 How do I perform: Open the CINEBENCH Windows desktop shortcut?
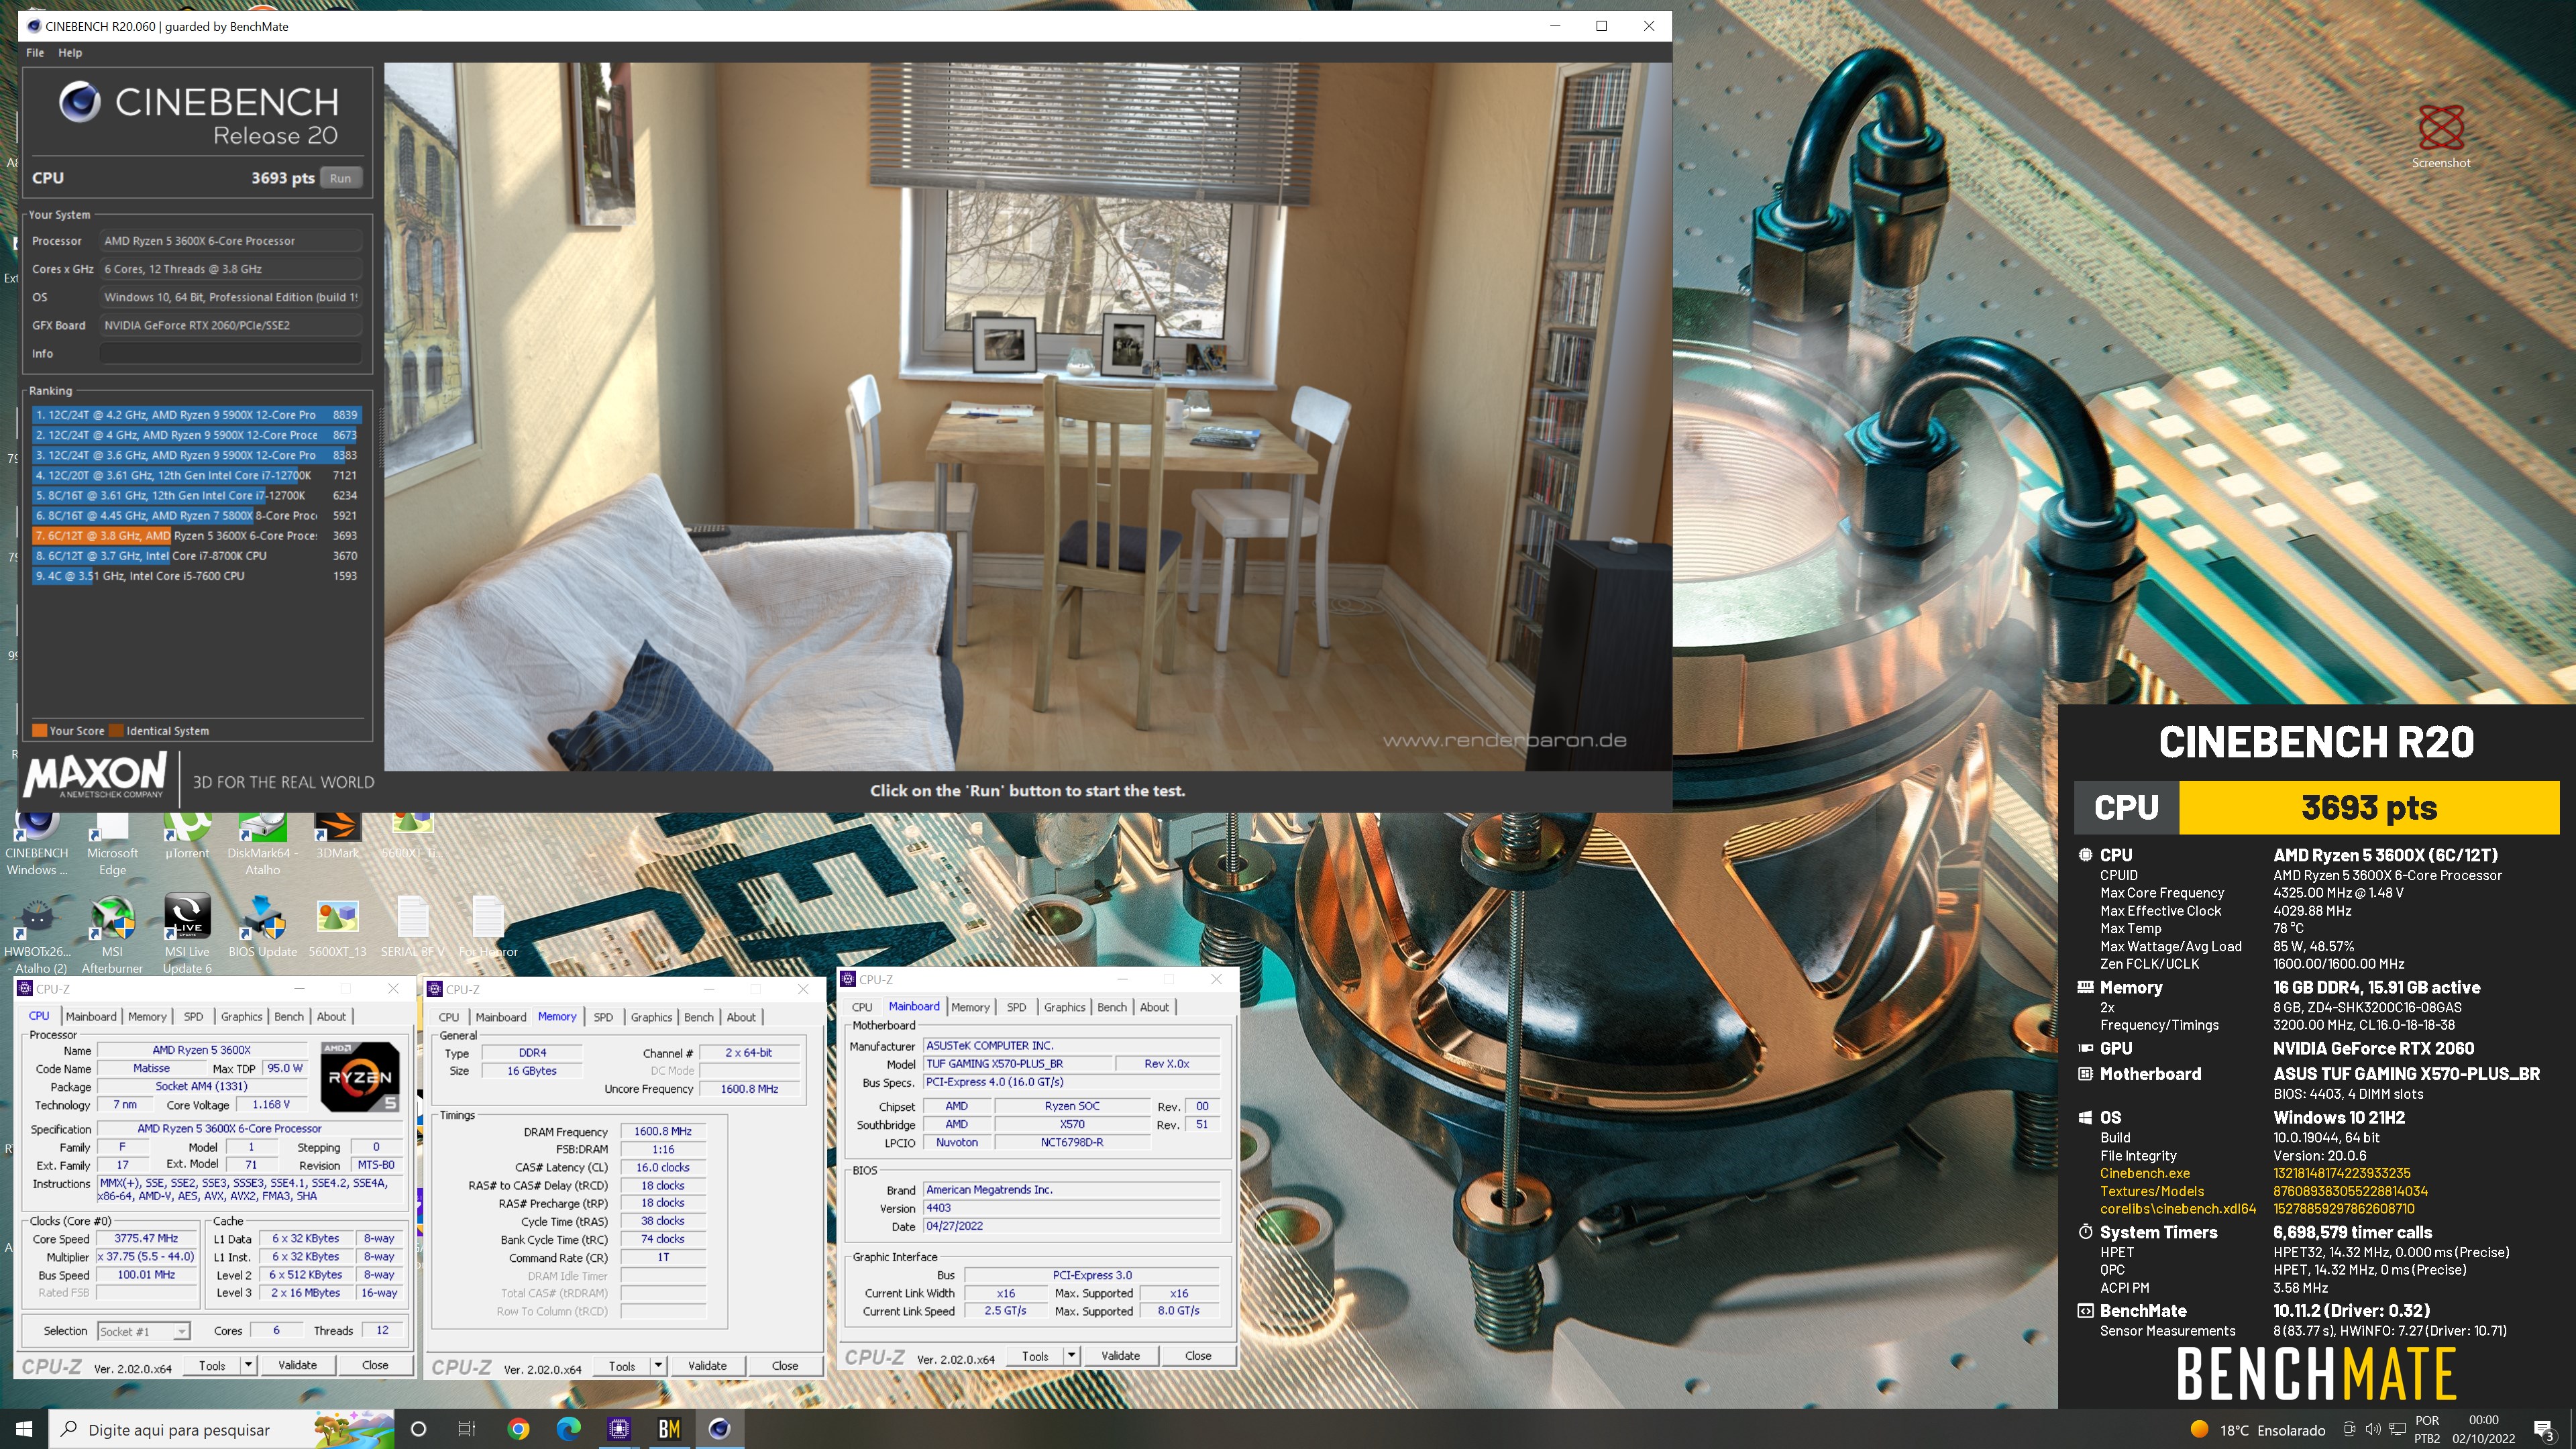pos(37,845)
